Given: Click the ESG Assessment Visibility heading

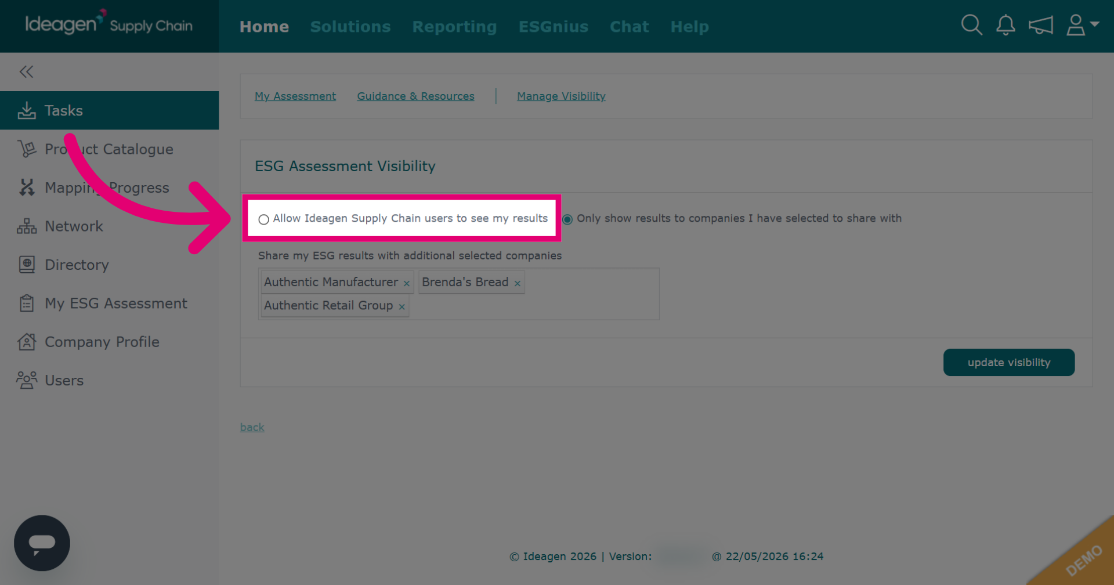Looking at the screenshot, I should pyautogui.click(x=345, y=166).
